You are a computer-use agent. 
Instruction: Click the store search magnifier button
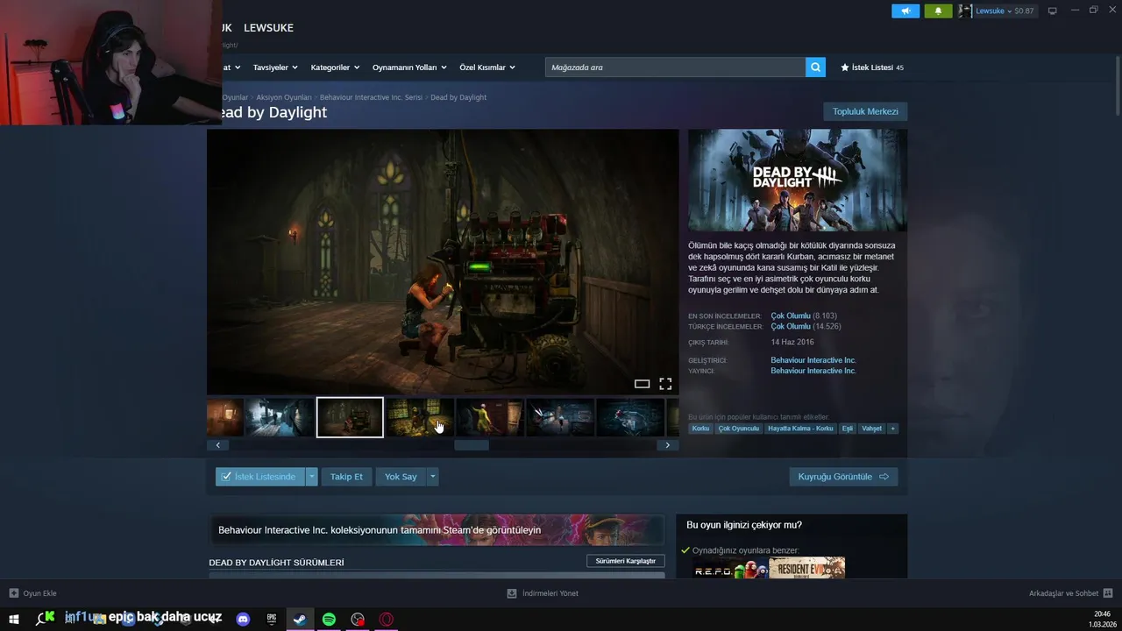(815, 67)
